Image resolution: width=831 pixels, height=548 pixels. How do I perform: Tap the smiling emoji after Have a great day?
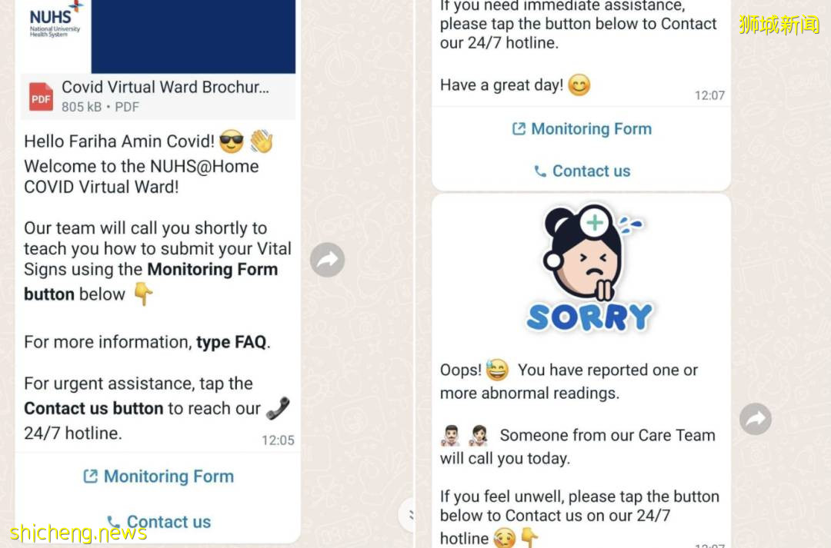[x=579, y=85]
